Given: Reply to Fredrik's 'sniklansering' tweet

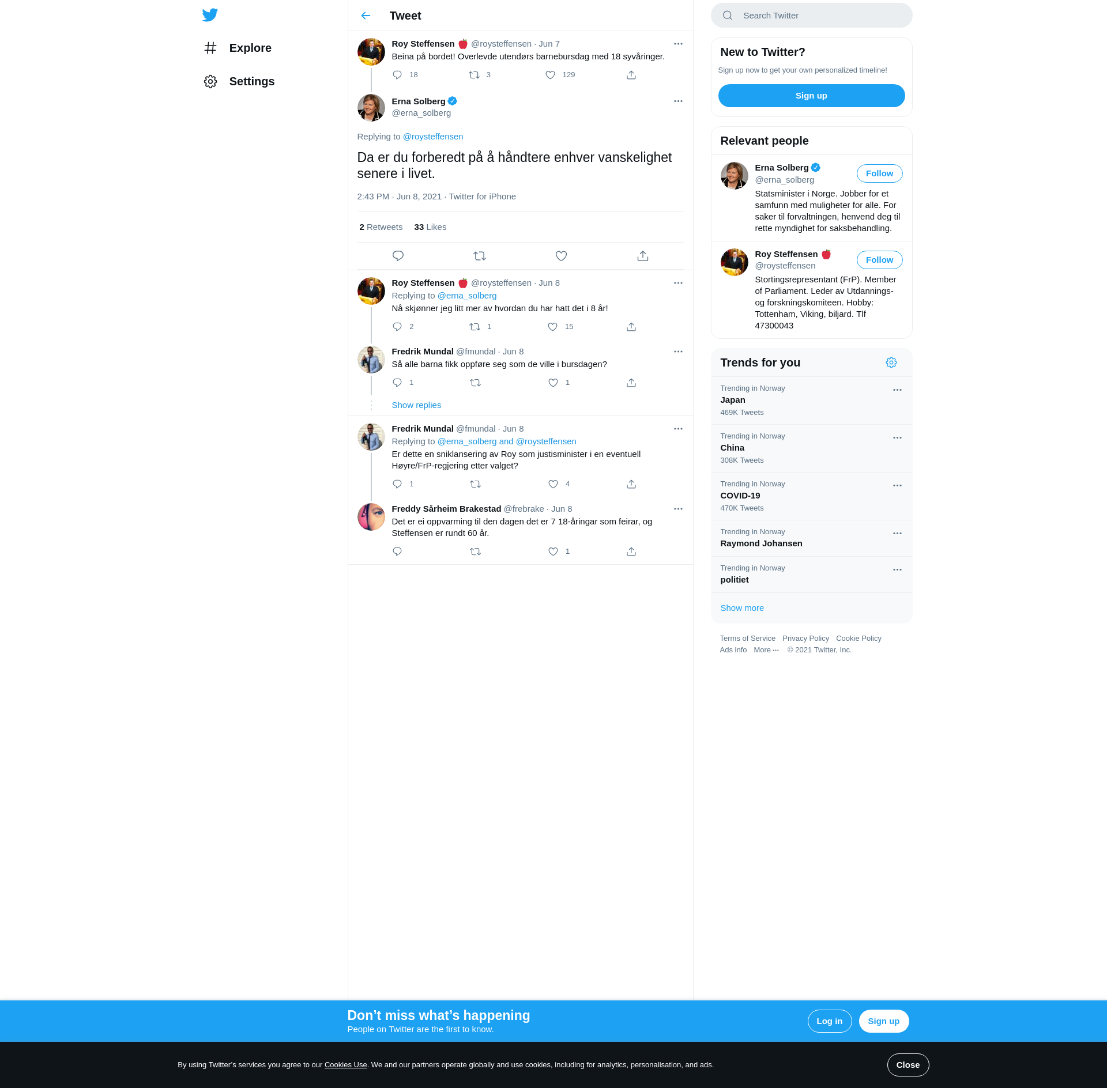Looking at the screenshot, I should click(397, 484).
